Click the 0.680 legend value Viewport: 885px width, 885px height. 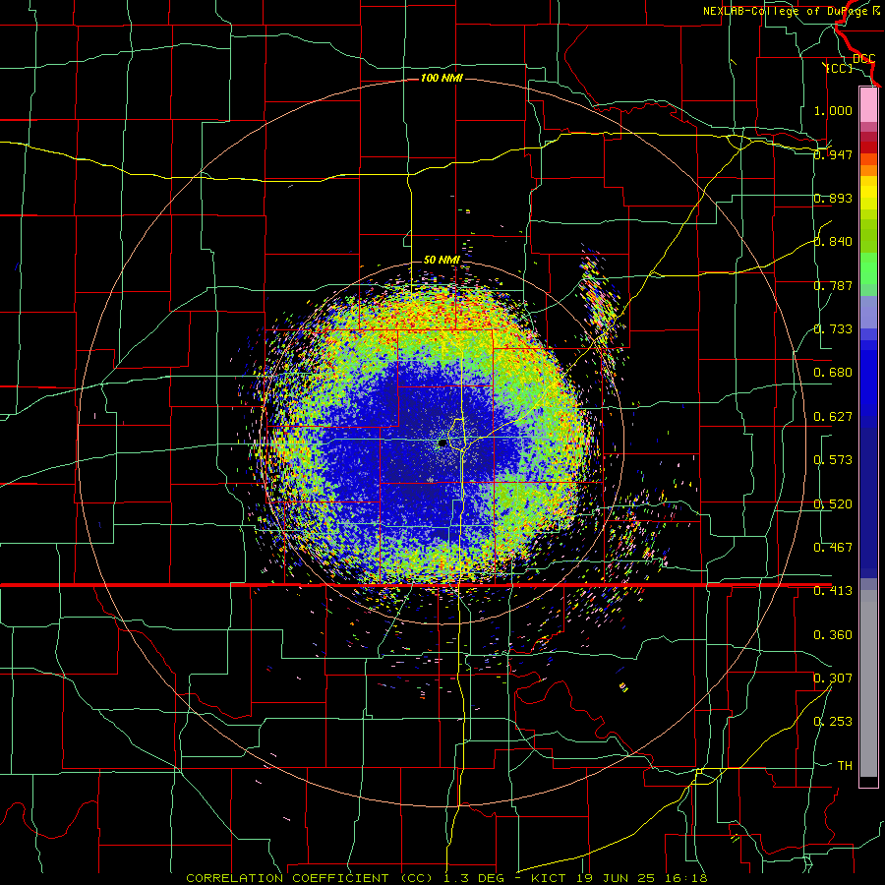point(833,373)
